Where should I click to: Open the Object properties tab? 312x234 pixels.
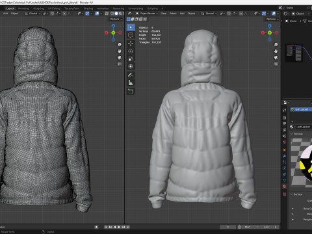[x=285, y=149]
